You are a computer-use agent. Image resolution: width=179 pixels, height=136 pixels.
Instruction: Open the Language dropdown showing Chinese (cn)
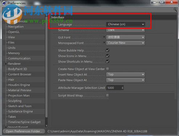coord(126,24)
